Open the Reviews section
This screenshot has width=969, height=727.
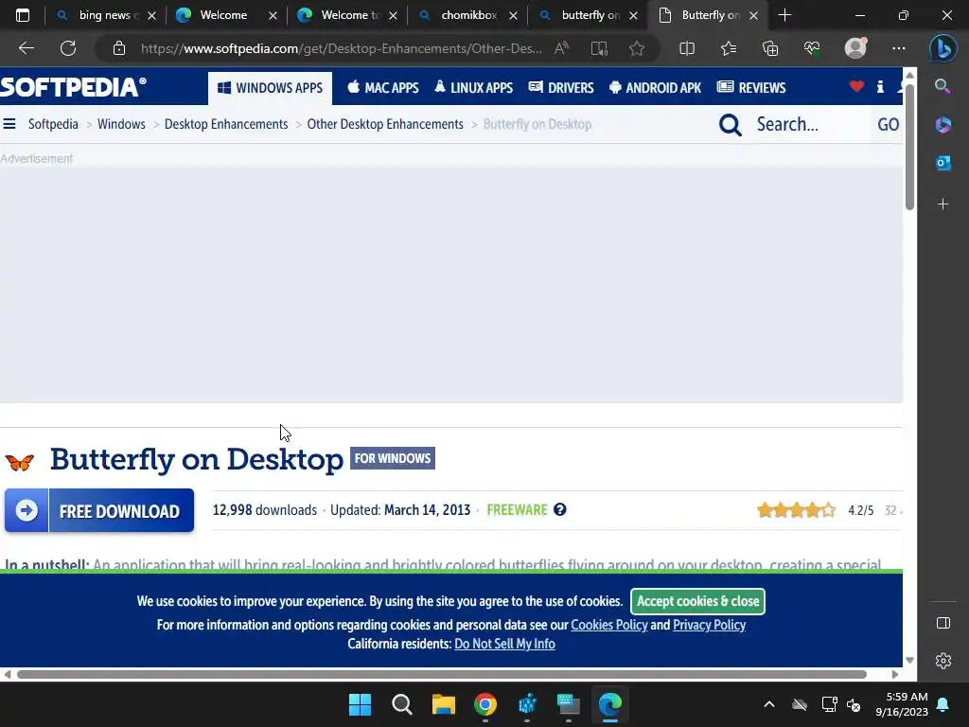pyautogui.click(x=751, y=88)
